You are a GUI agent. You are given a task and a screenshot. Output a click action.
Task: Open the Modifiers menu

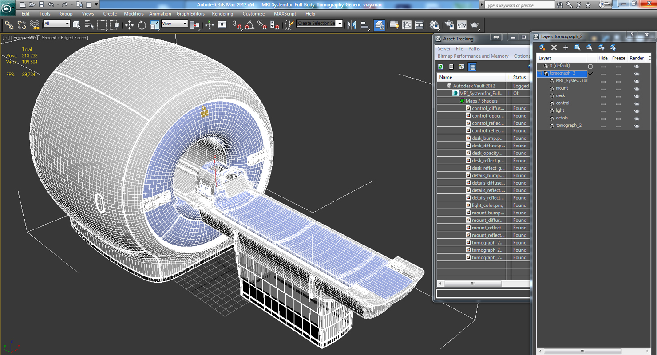[x=134, y=14]
